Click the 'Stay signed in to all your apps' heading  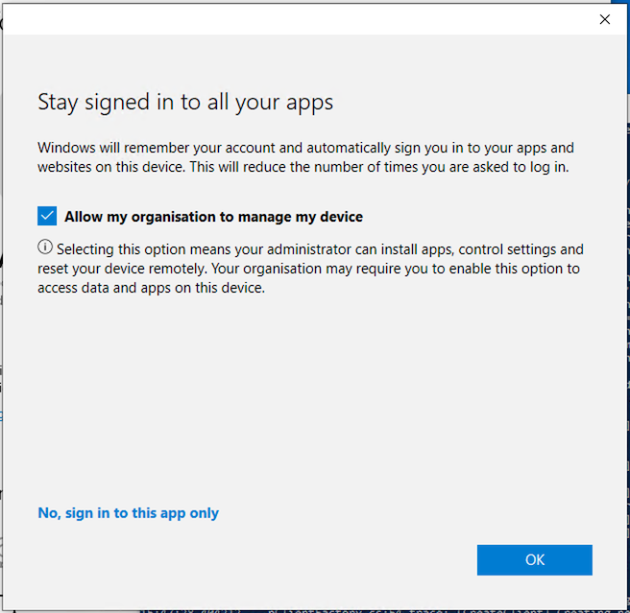(x=185, y=103)
